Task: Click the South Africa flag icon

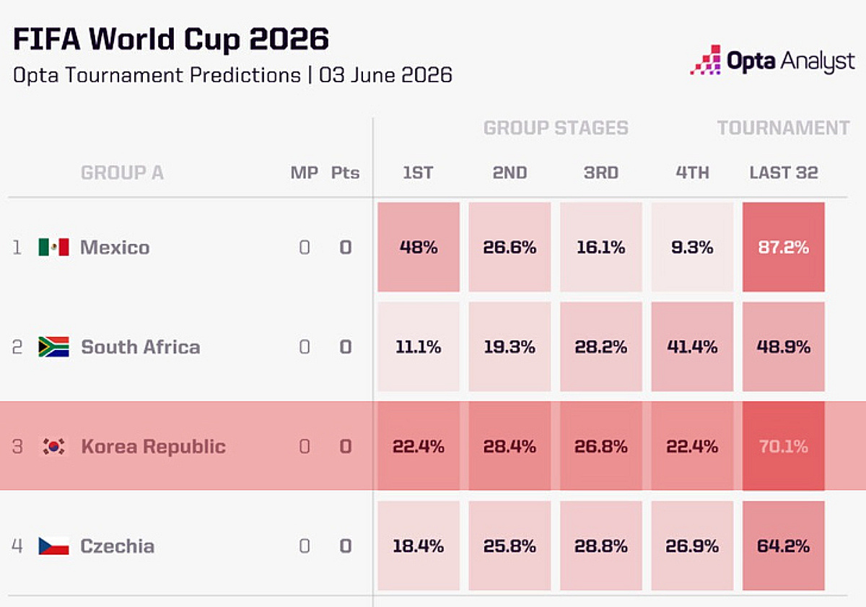Action: pos(53,347)
